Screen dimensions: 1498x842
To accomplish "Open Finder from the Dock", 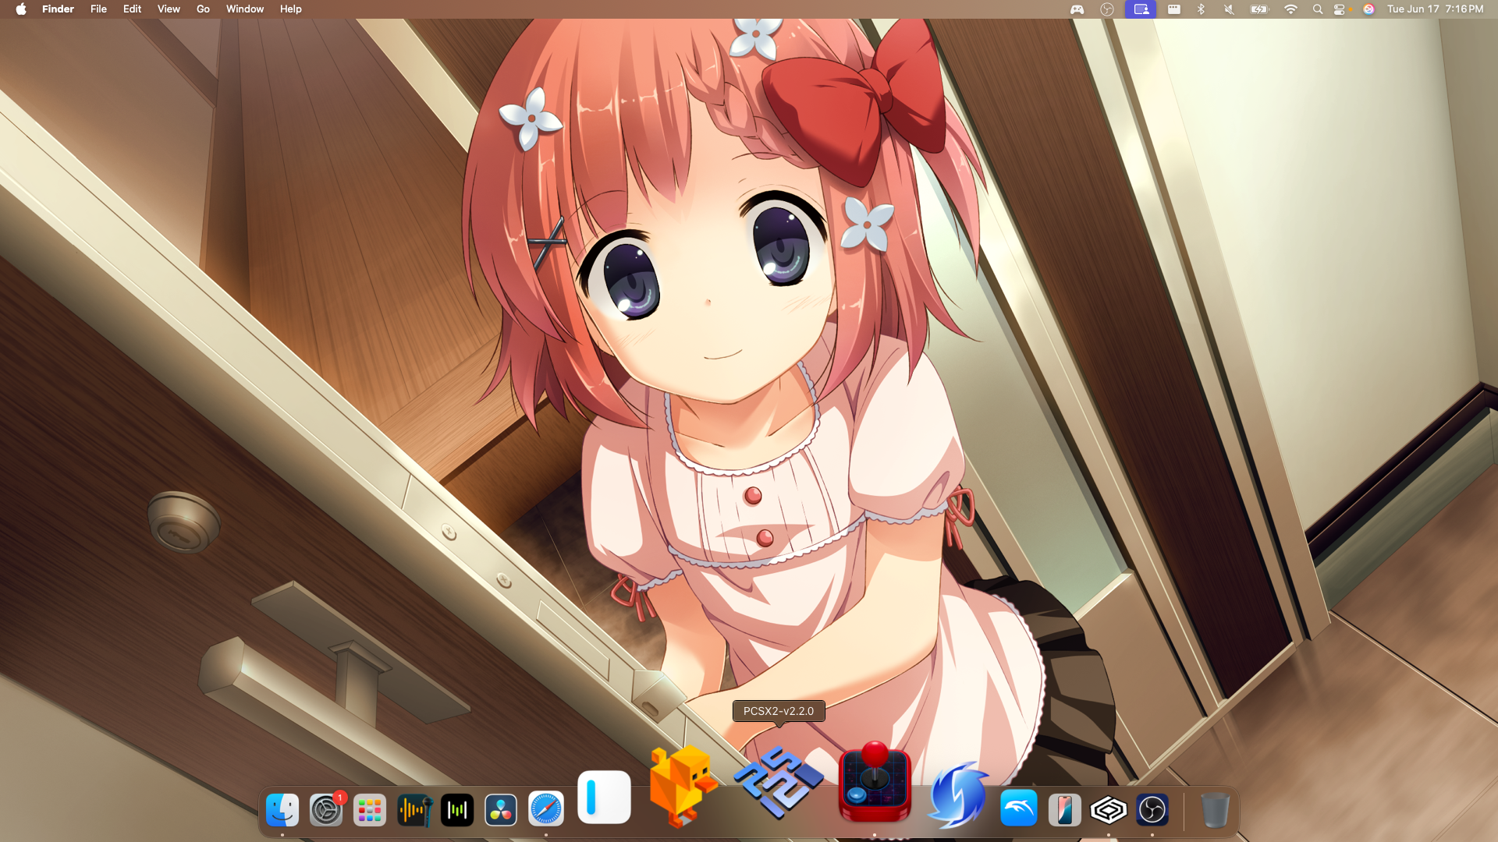I will [x=282, y=811].
